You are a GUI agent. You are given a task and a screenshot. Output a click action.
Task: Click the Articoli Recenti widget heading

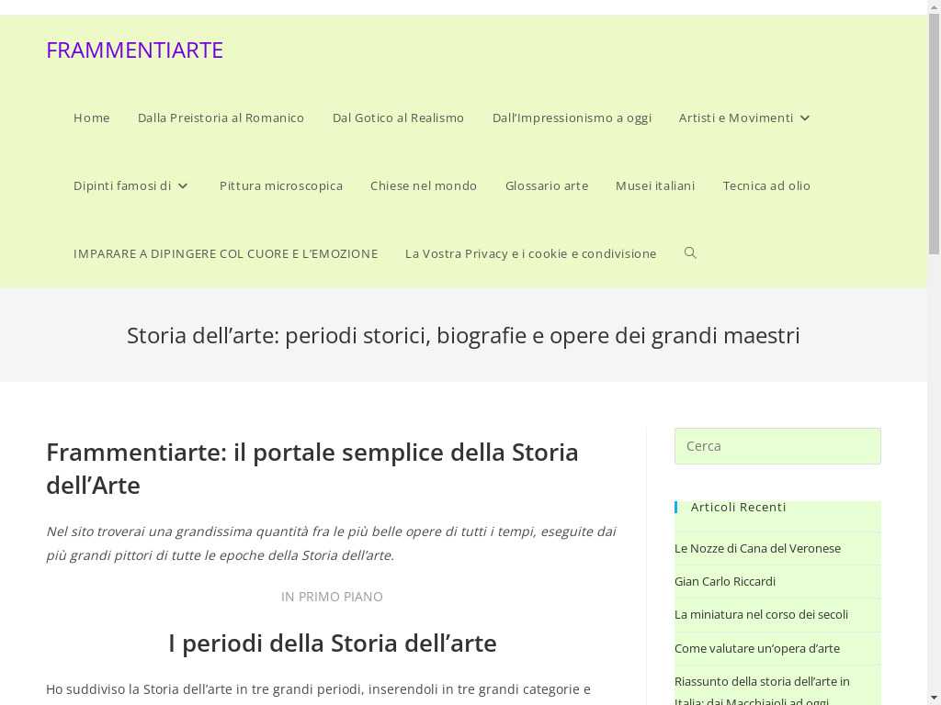[738, 507]
